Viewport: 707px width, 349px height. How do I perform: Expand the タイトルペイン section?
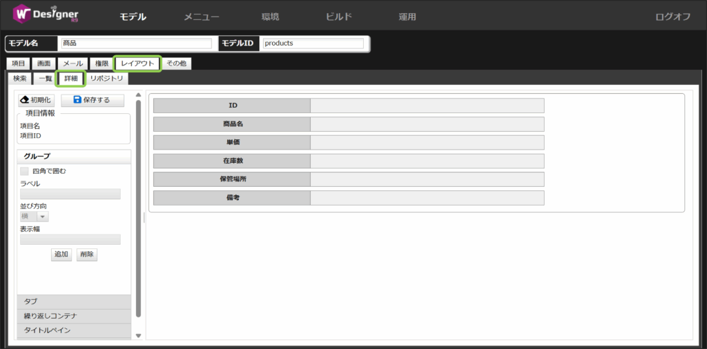click(73, 330)
